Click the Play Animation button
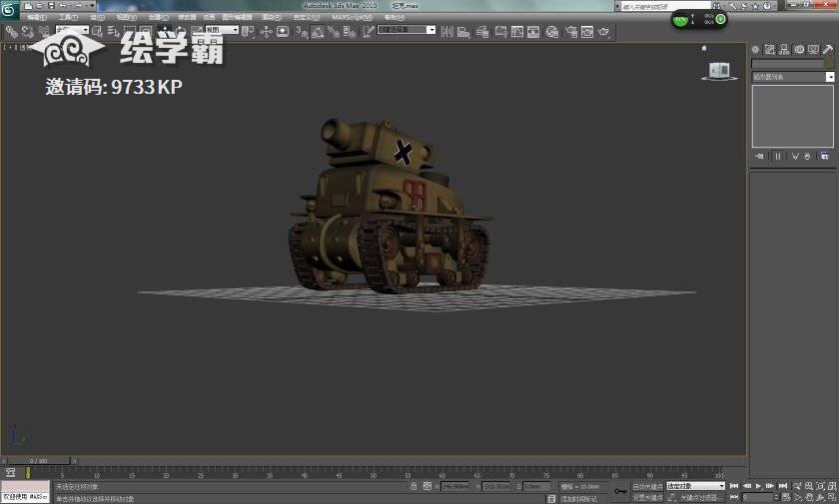 tap(758, 486)
